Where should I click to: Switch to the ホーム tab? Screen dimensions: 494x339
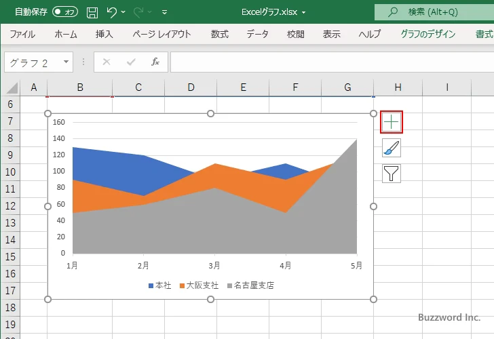click(x=66, y=34)
